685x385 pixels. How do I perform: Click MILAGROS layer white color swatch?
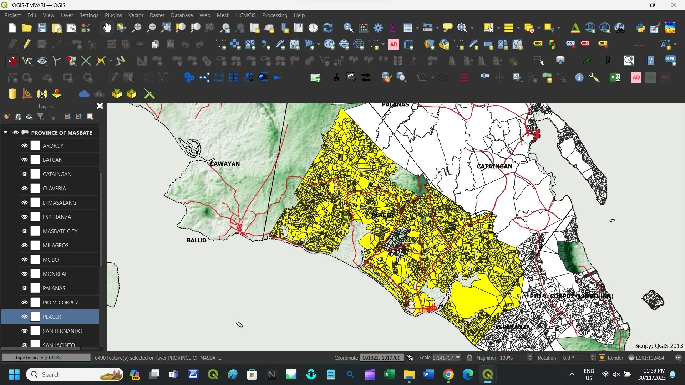point(35,245)
